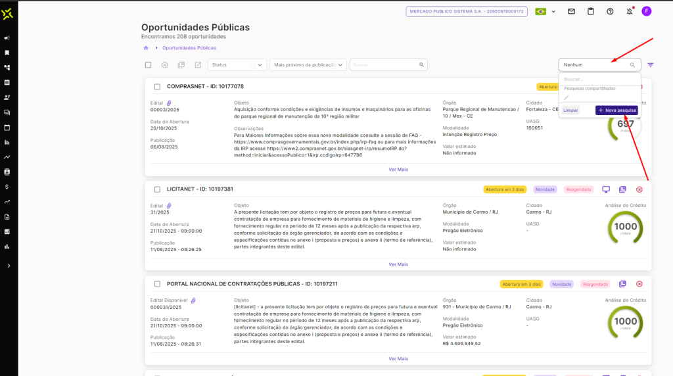Click the dollar sign icon in sidebar

tap(7, 187)
